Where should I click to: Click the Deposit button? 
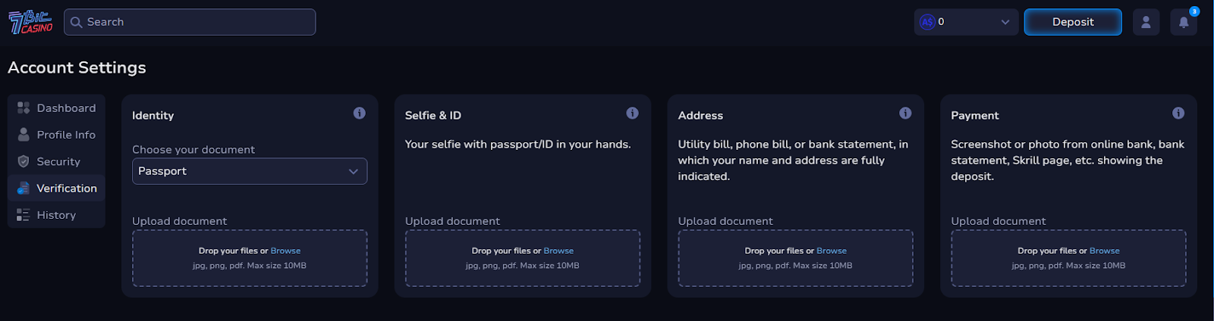pos(1073,22)
